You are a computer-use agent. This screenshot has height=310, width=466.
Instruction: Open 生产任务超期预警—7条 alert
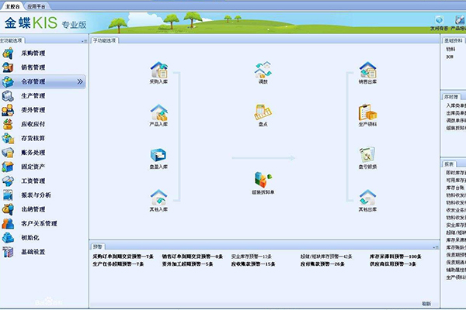tap(118, 263)
